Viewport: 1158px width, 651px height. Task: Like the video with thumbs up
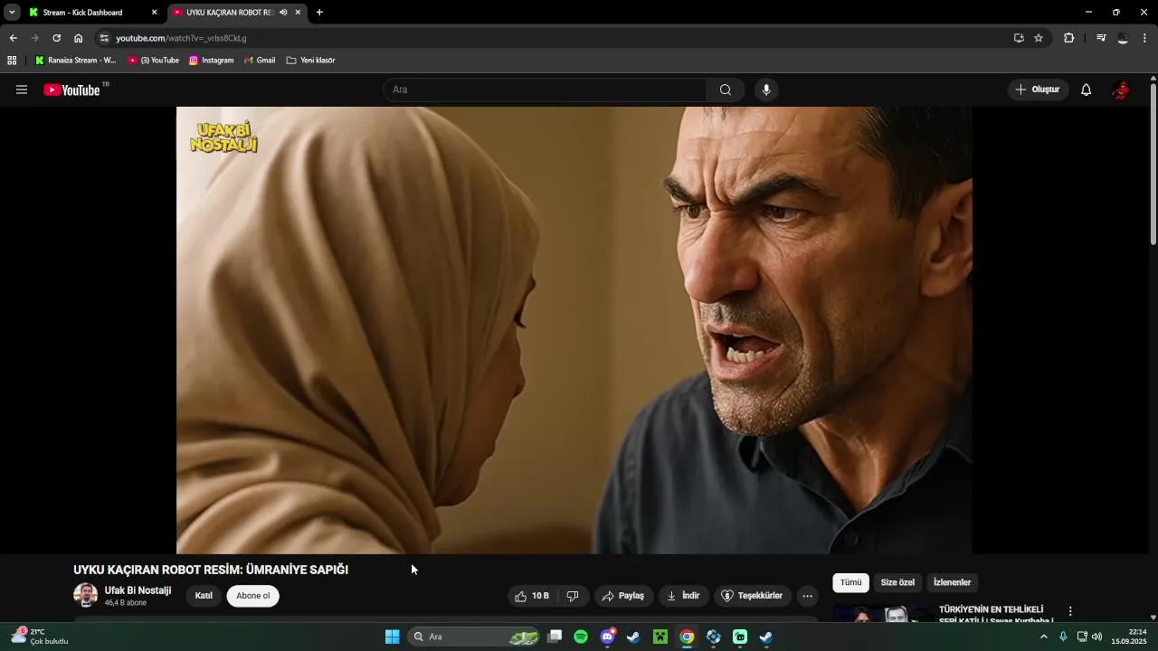point(532,596)
